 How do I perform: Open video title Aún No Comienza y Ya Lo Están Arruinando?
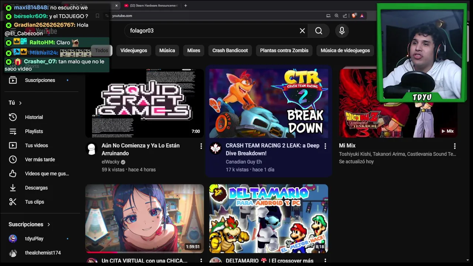click(140, 149)
